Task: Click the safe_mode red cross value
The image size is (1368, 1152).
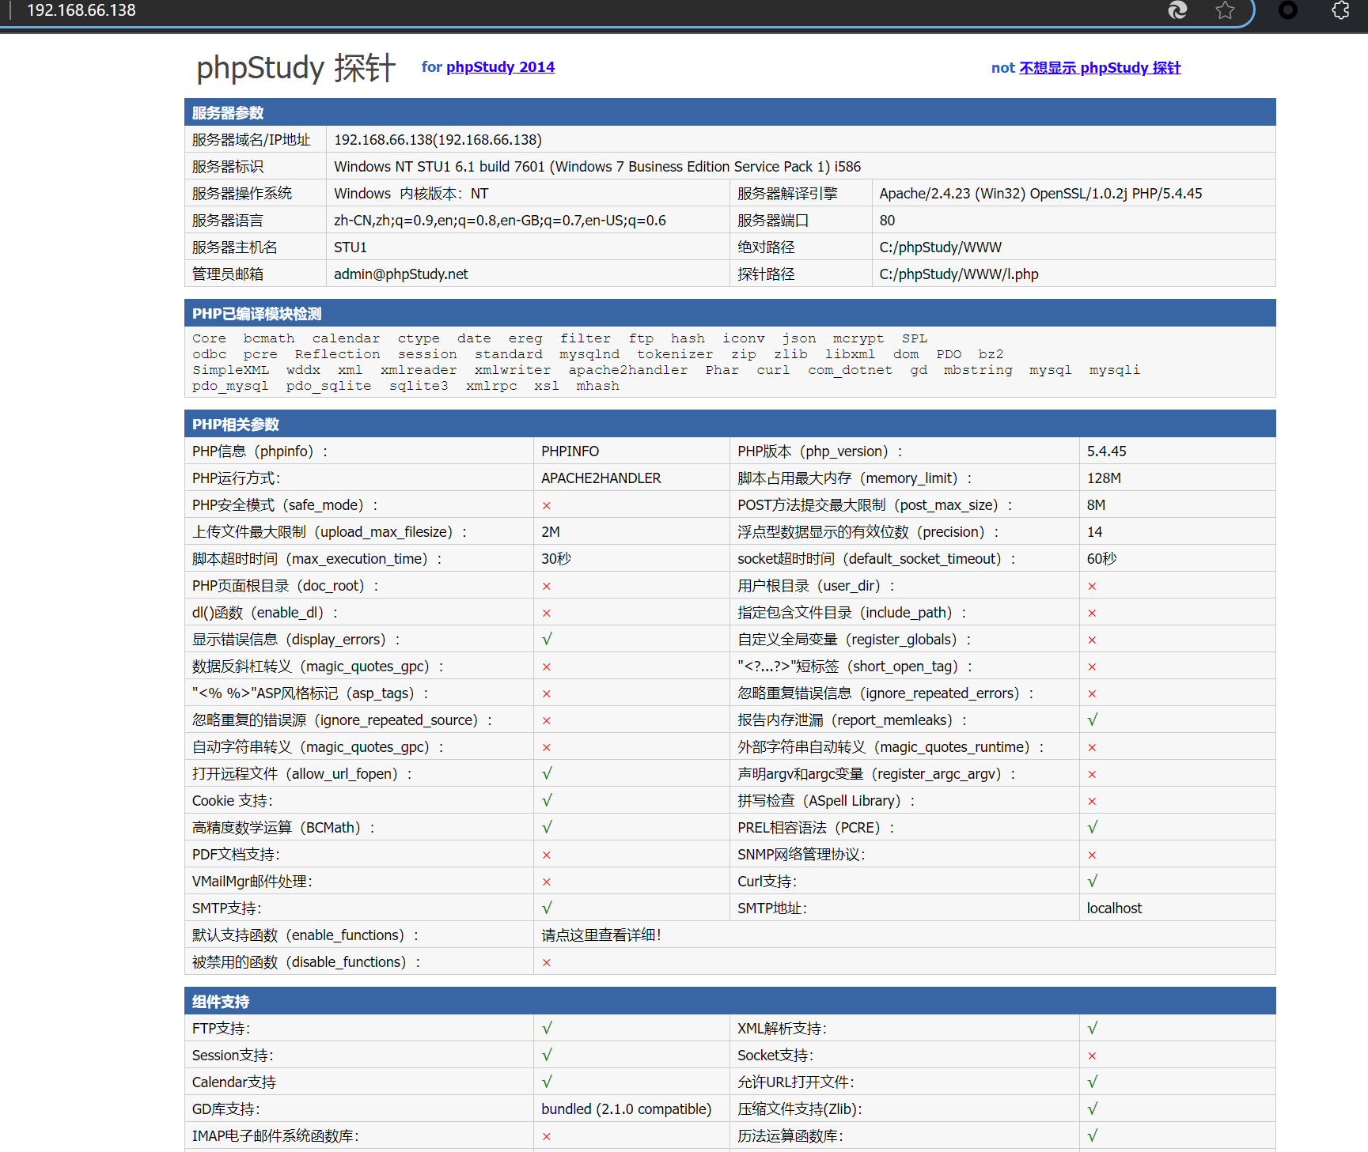Action: point(547,505)
